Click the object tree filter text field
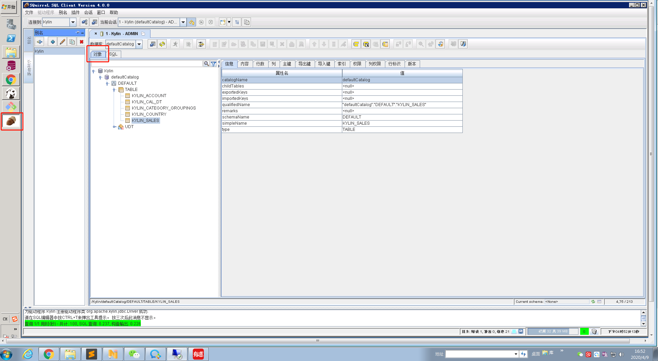Screen dimensions: 658x361 [147, 64]
